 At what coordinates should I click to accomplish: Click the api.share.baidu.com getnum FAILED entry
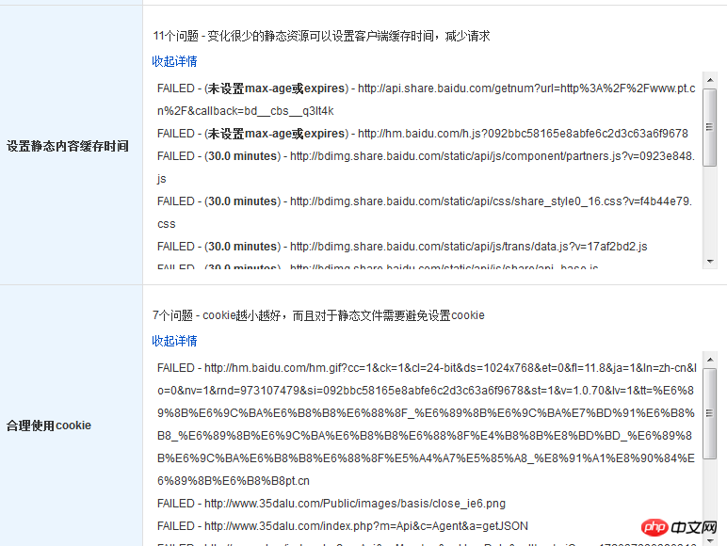tap(426, 100)
